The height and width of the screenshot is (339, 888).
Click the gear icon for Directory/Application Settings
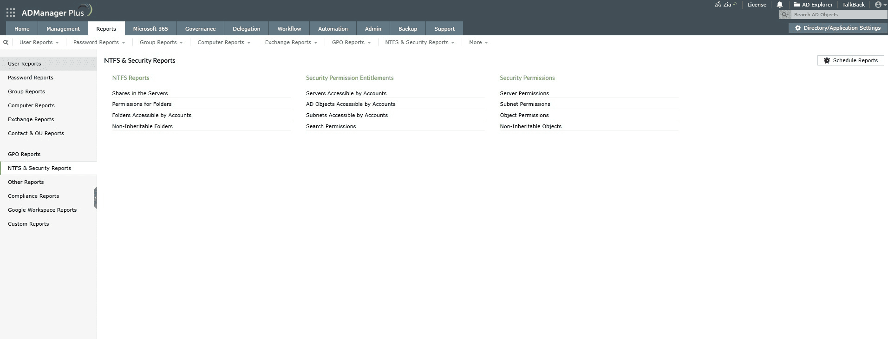tap(798, 28)
